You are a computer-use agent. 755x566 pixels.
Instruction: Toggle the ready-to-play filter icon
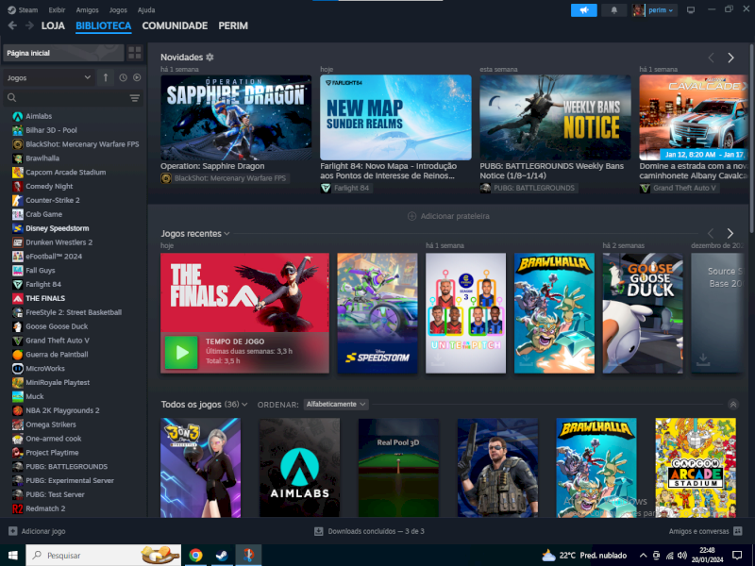pos(137,77)
